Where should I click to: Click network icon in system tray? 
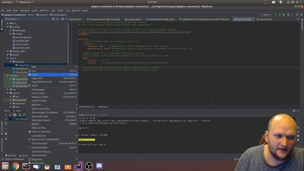[288, 2]
